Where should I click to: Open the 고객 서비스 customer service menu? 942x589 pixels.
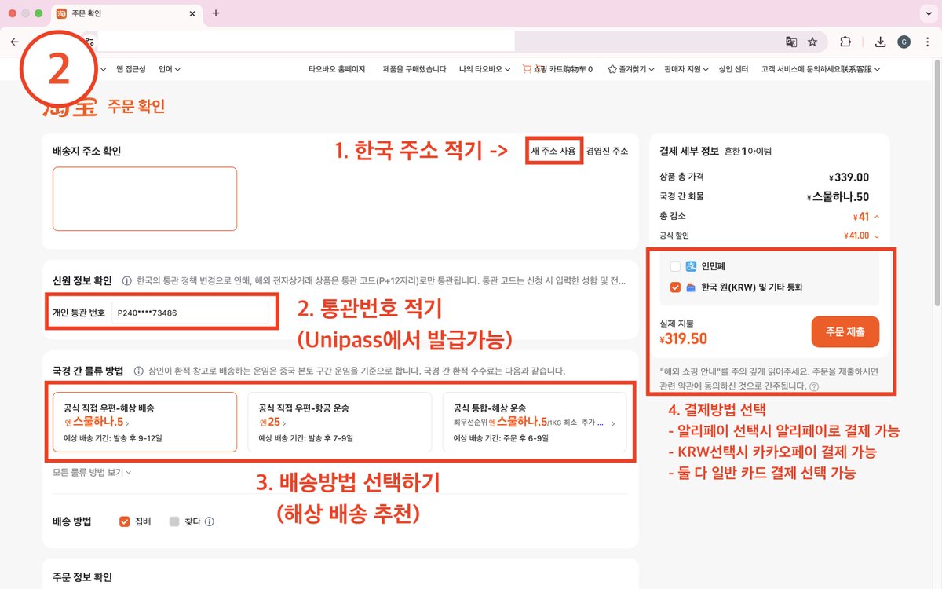click(x=830, y=69)
